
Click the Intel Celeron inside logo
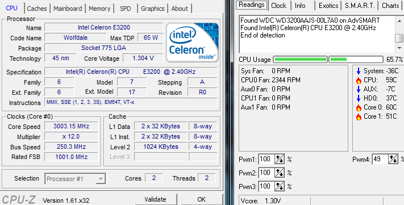(192, 43)
